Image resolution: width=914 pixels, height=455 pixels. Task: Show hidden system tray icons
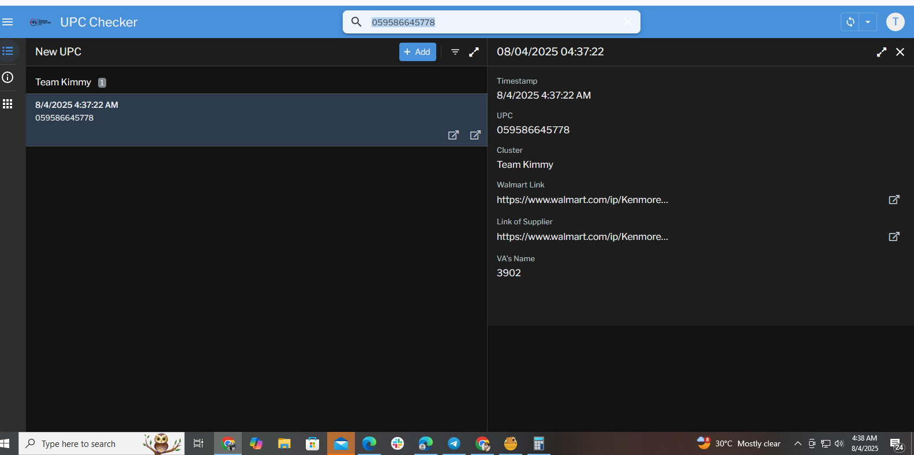(797, 443)
